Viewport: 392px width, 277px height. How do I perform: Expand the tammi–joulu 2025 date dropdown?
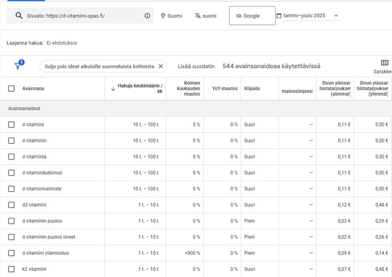coord(336,16)
